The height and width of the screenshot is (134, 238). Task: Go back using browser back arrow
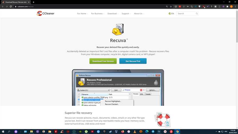click(3, 7)
